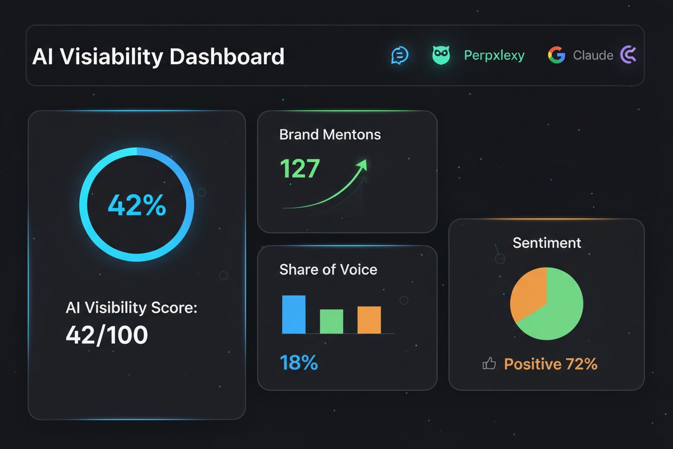Open the Sentiment pie chart
The height and width of the screenshot is (449, 673).
[546, 303]
